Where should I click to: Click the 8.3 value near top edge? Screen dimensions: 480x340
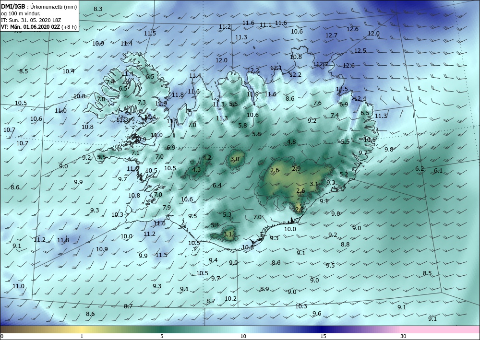pyautogui.click(x=98, y=9)
